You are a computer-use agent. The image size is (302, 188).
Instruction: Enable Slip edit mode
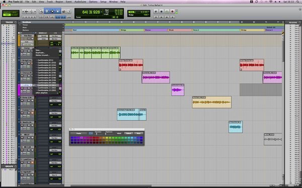(x=7, y=15)
